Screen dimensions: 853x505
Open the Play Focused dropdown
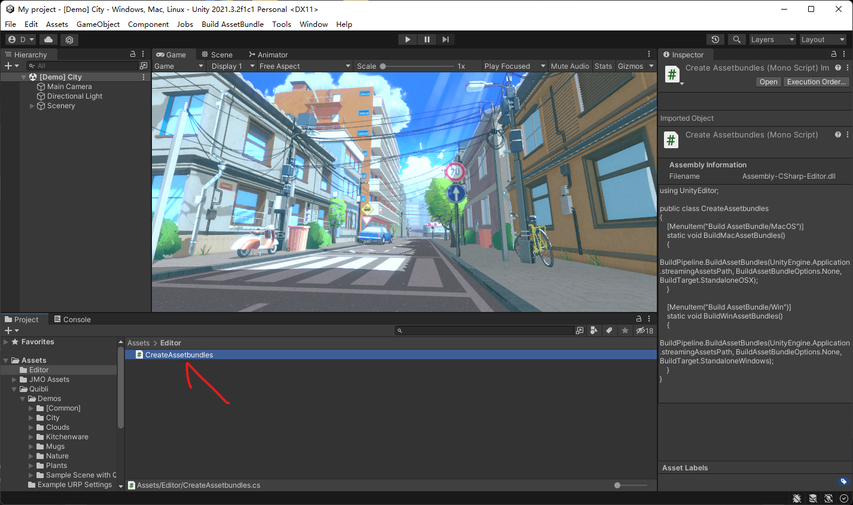click(x=514, y=66)
